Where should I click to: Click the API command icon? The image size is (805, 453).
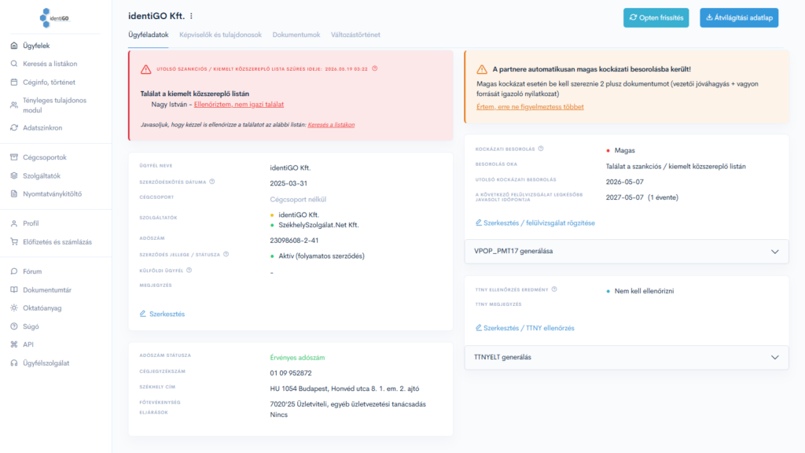(14, 344)
